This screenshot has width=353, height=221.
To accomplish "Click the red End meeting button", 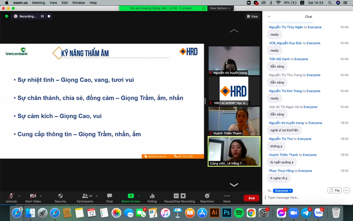I will click(x=251, y=198).
